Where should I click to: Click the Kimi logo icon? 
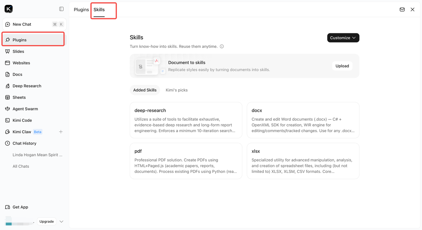coord(9,9)
